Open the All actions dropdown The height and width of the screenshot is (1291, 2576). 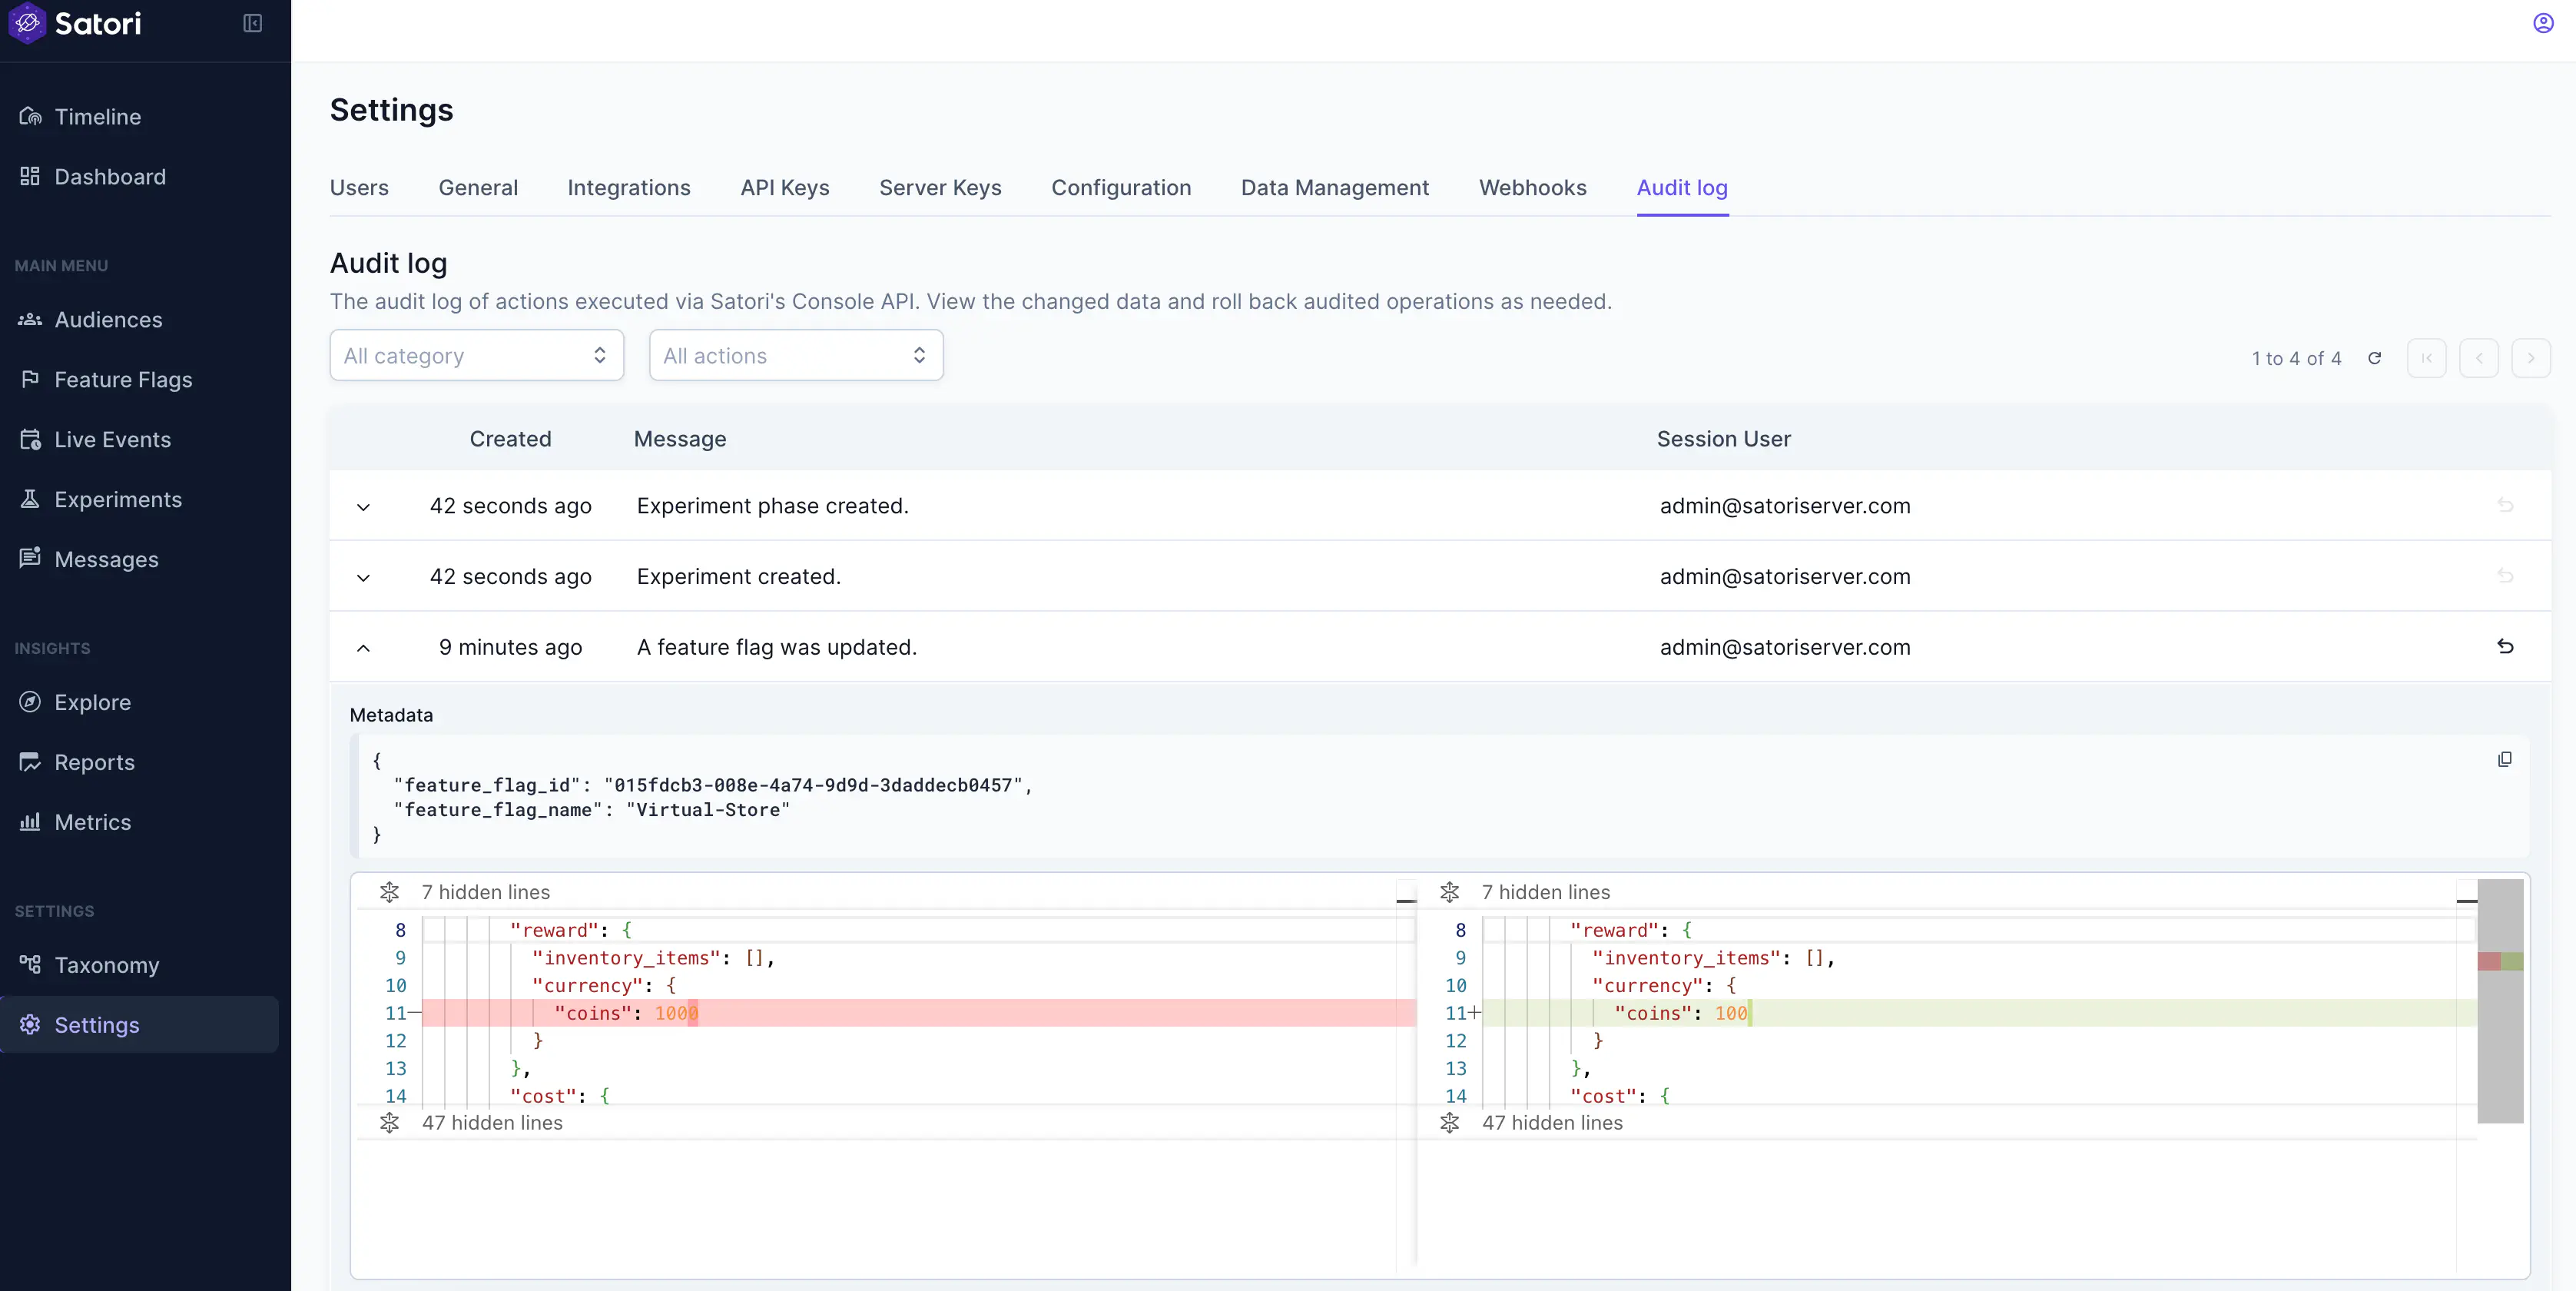click(796, 356)
